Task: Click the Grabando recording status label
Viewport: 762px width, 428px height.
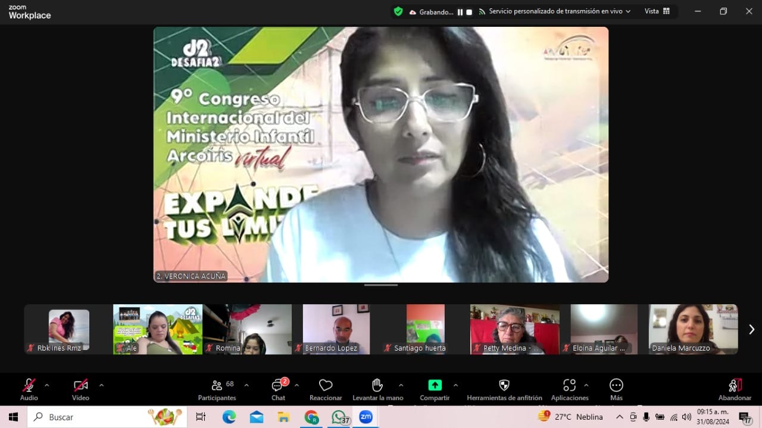Action: pos(436,12)
